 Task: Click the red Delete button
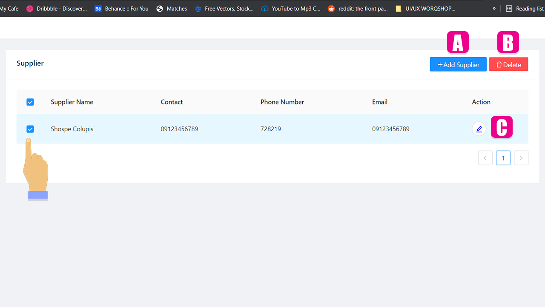click(508, 64)
